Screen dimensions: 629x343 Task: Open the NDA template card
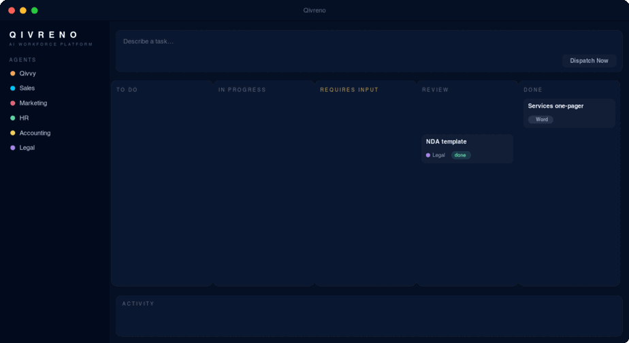468,148
